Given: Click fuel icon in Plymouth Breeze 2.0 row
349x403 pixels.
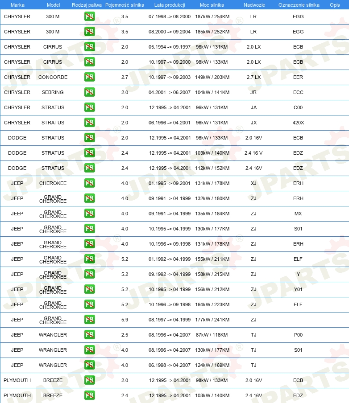Looking at the screenshot, I should (90, 380).
